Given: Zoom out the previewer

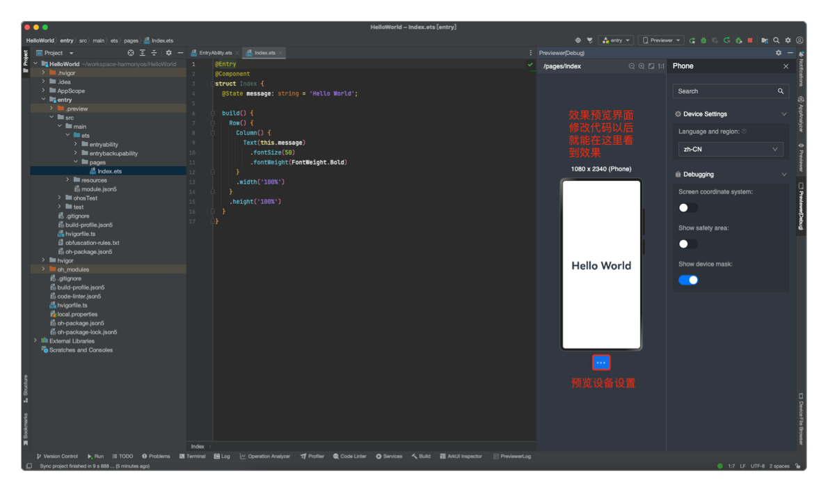Looking at the screenshot, I should [632, 67].
